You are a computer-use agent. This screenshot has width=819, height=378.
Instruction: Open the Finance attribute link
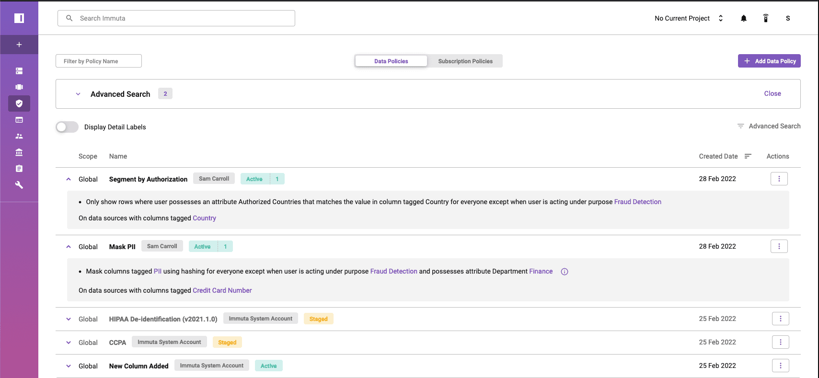pos(541,271)
